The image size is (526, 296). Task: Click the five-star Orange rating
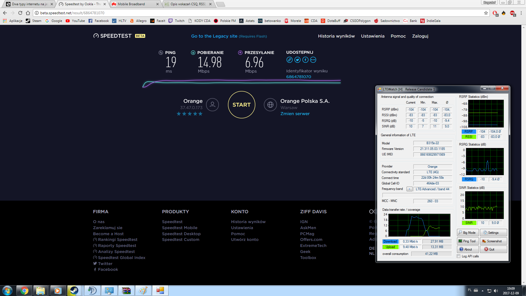(x=189, y=114)
